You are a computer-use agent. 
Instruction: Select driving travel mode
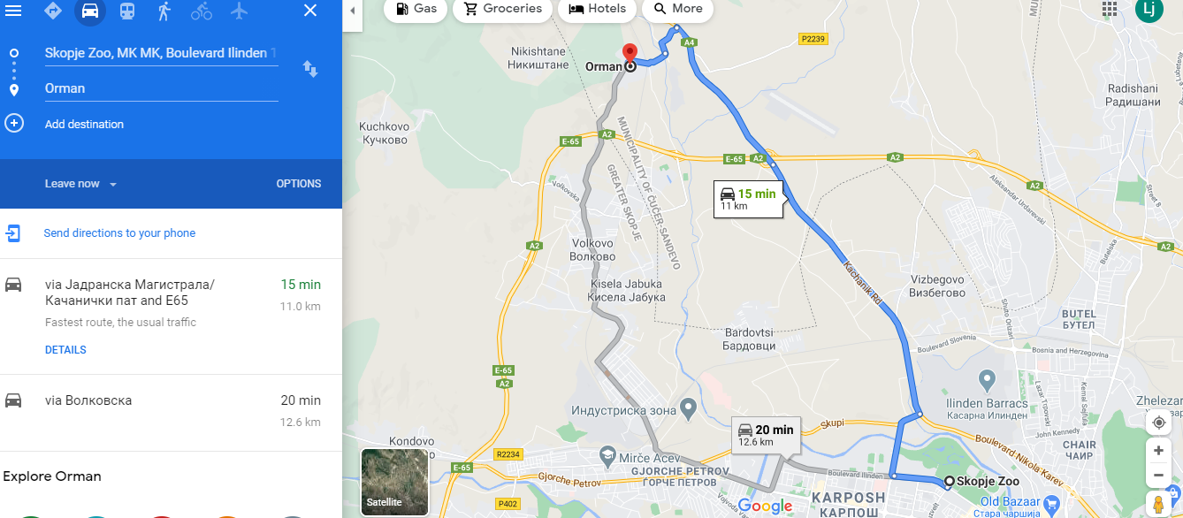pyautogui.click(x=90, y=11)
